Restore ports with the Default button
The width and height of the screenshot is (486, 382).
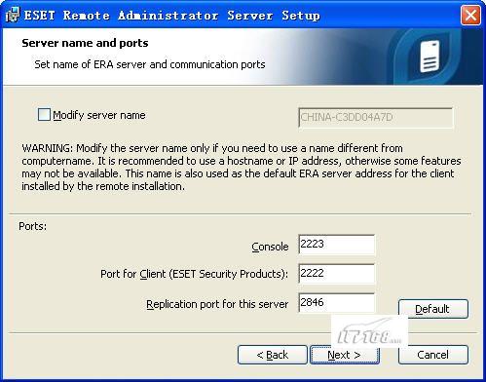coord(433,309)
